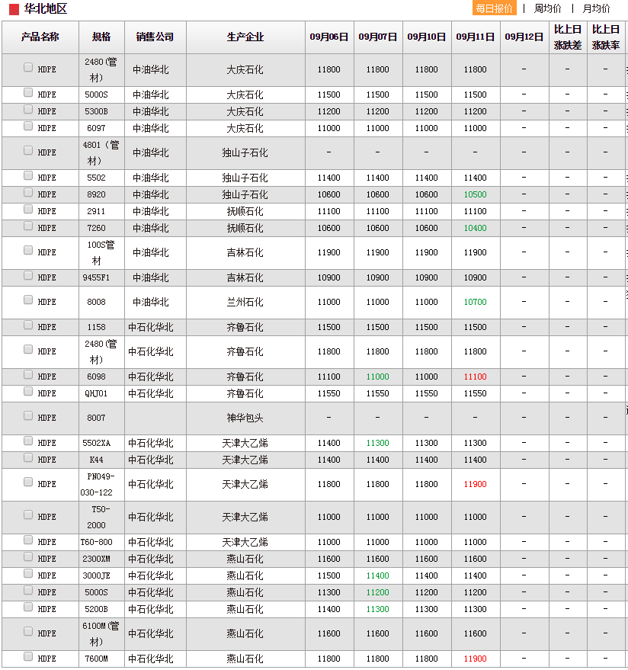Viewport: 628px width, 670px height.
Task: Tick the HDPE 8008 兰州石化 checkbox
Action: tap(28, 300)
